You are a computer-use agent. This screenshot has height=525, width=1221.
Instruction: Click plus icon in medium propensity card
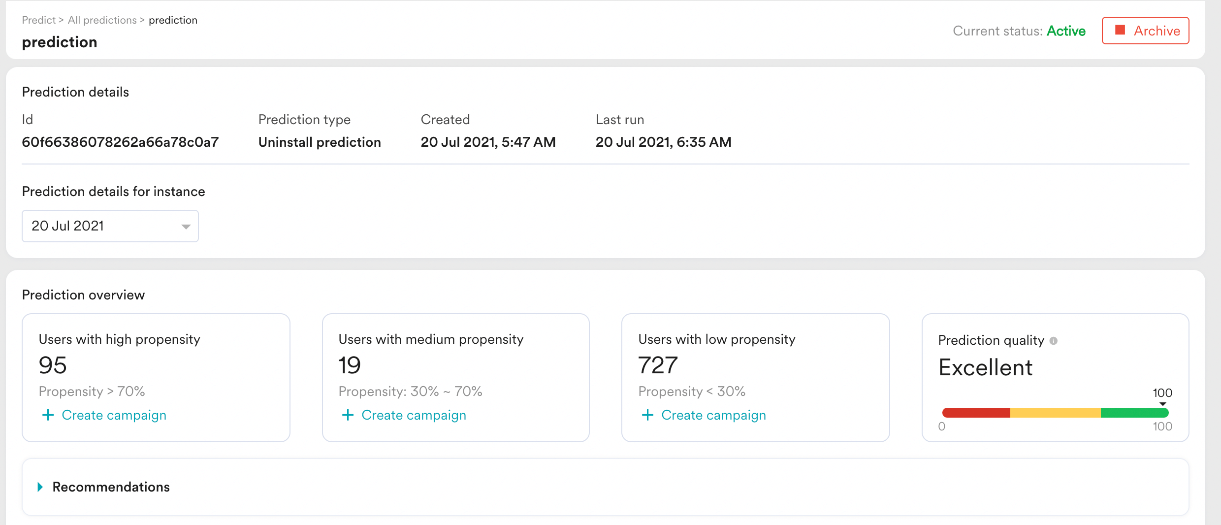pos(348,415)
